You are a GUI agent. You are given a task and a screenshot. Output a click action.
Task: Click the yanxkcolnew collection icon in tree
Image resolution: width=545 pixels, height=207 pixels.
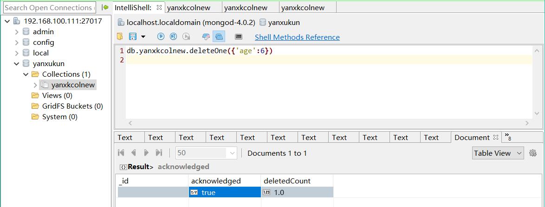[x=44, y=85]
